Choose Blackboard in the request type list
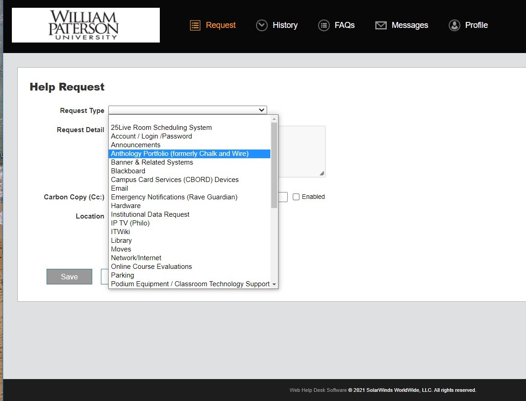Viewport: 526px width, 401px height. [x=128, y=171]
